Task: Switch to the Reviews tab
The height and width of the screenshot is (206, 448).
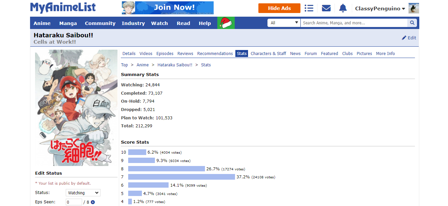Action: (185, 53)
